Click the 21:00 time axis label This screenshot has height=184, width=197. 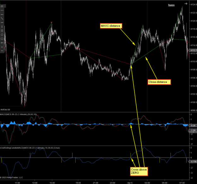(x=96, y=183)
